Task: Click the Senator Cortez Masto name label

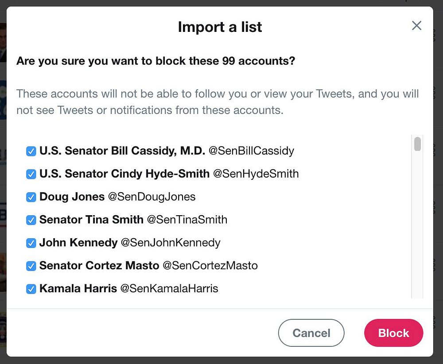Action: 99,266
